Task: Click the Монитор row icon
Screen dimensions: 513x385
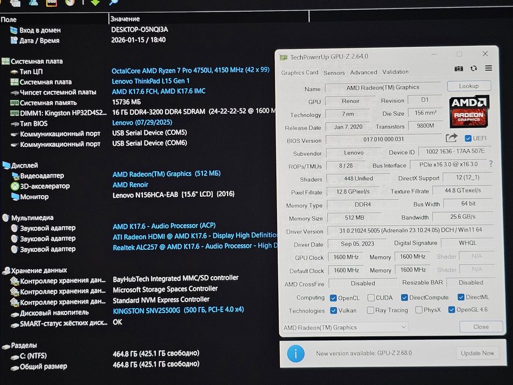Action: [x=15, y=197]
